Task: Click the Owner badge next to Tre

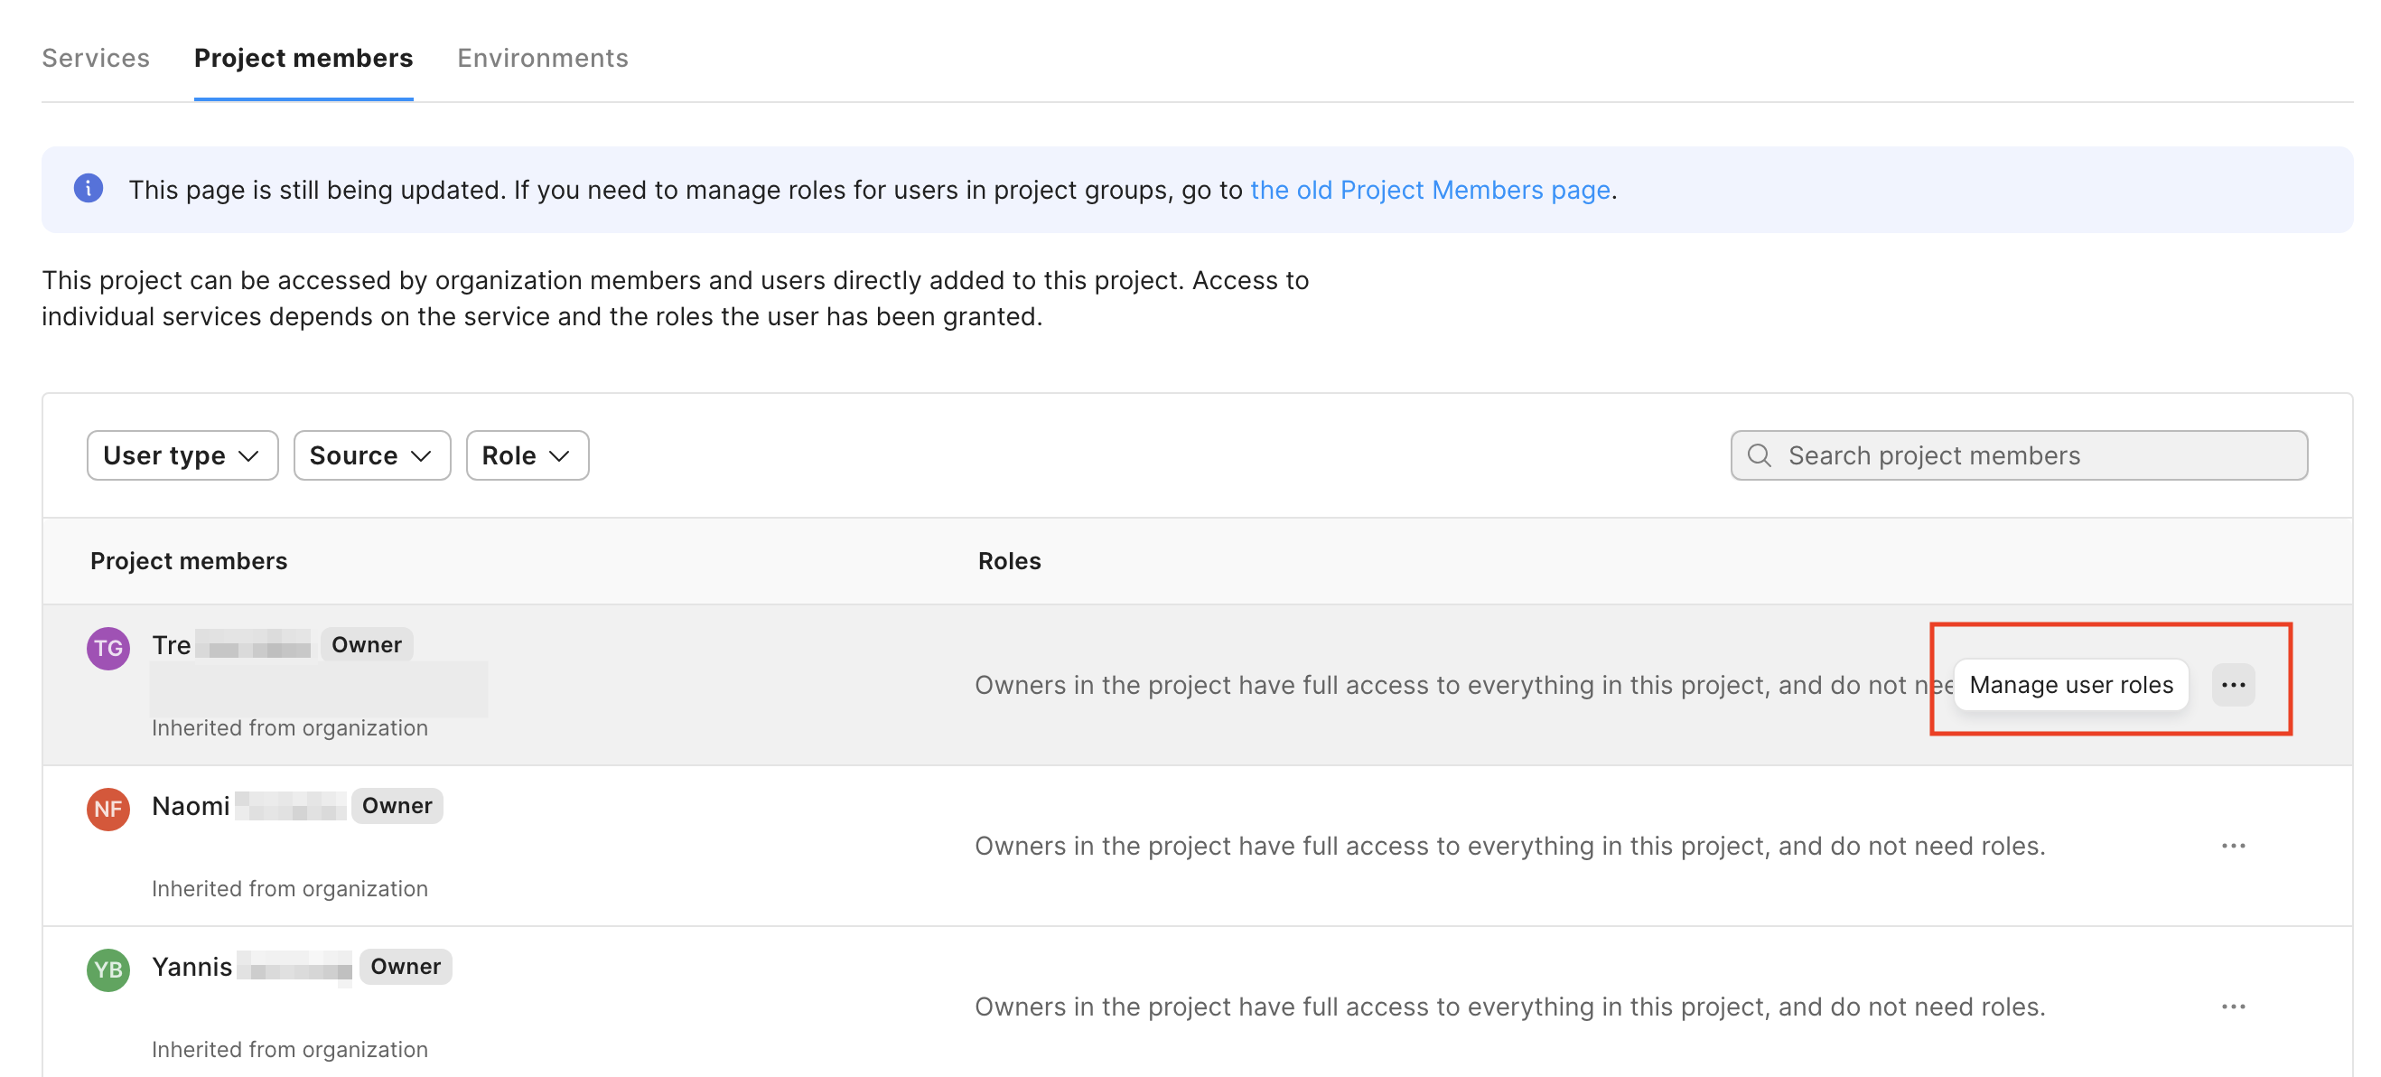Action: click(366, 644)
